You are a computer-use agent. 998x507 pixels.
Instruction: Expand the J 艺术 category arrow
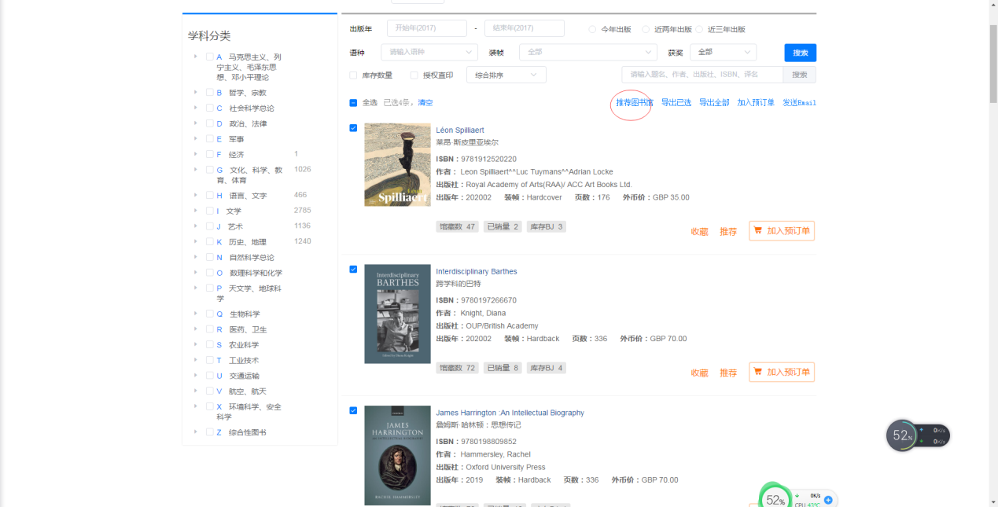click(x=195, y=226)
